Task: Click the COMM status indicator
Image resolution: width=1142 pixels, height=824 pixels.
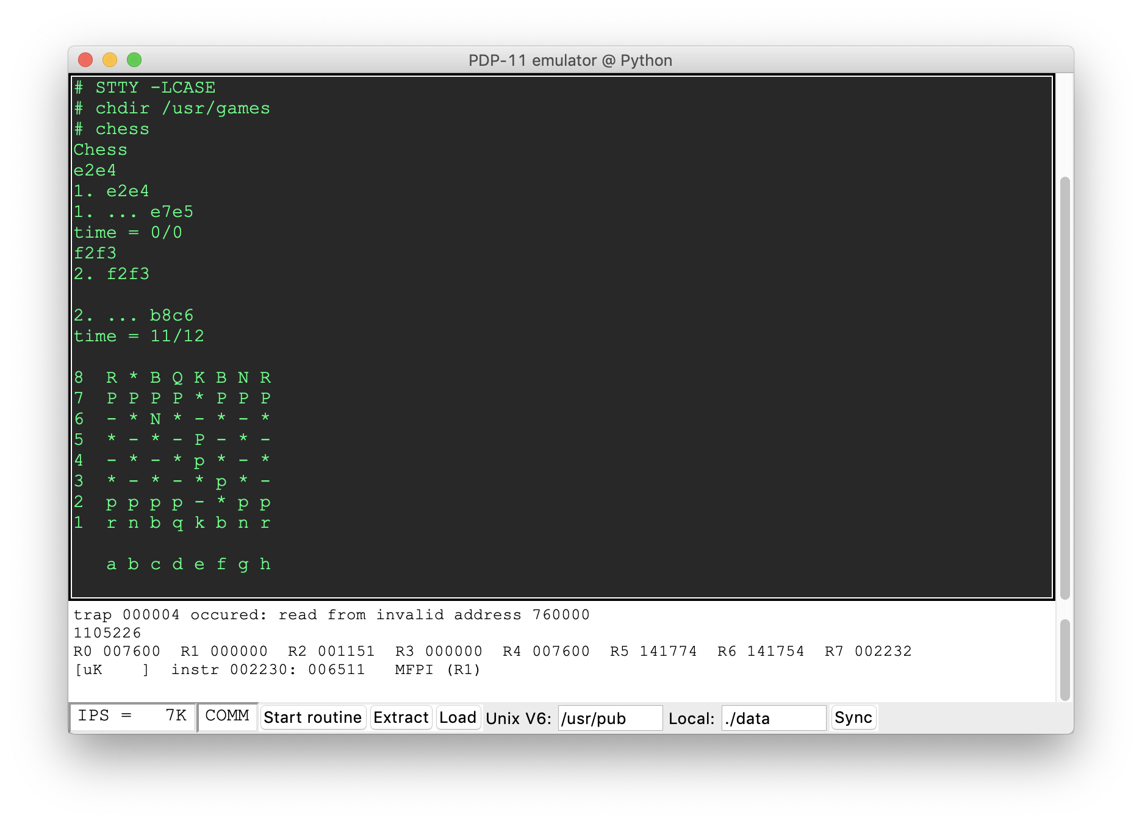Action: coord(227,716)
